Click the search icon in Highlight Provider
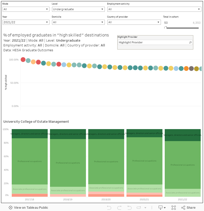 coord(190,42)
